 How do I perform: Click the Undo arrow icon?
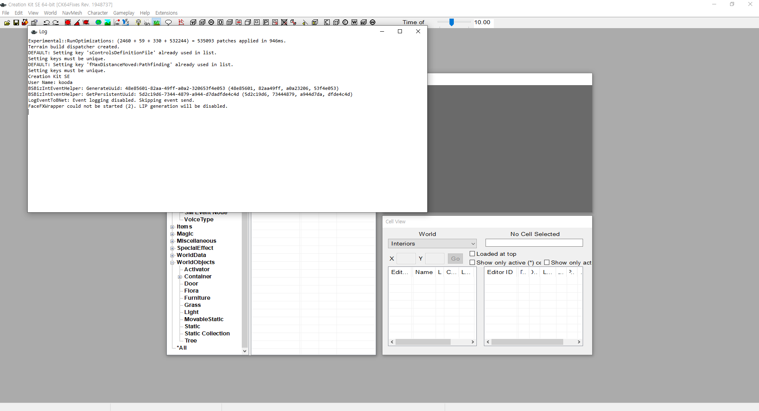pyautogui.click(x=46, y=23)
